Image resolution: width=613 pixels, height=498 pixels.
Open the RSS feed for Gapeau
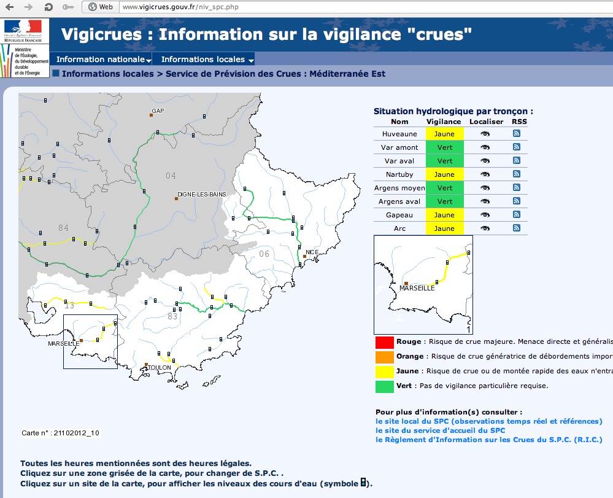pyautogui.click(x=517, y=214)
